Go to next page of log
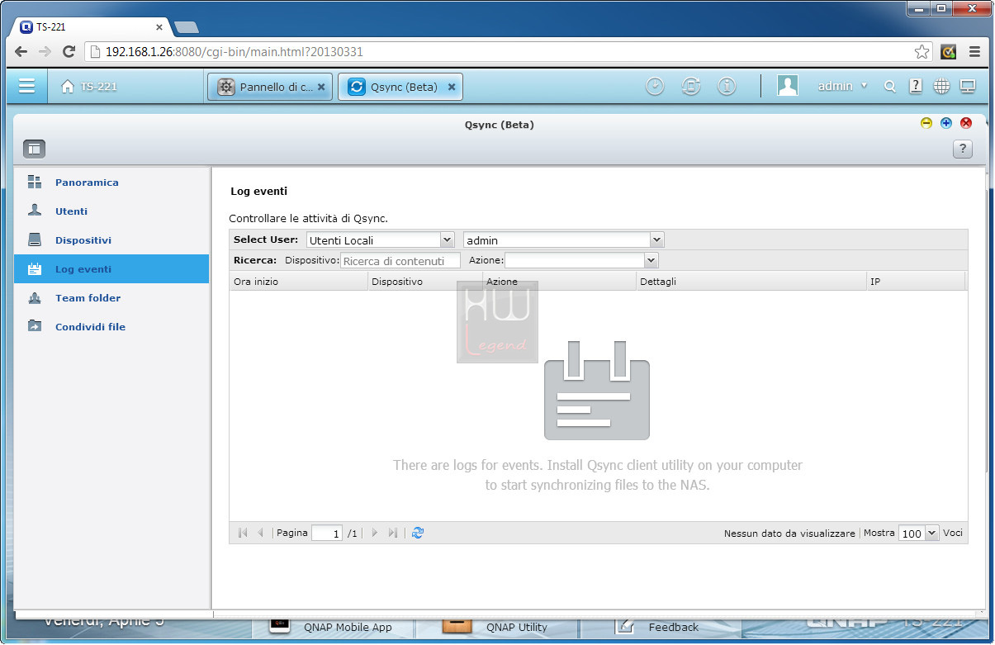995x645 pixels. (x=374, y=534)
